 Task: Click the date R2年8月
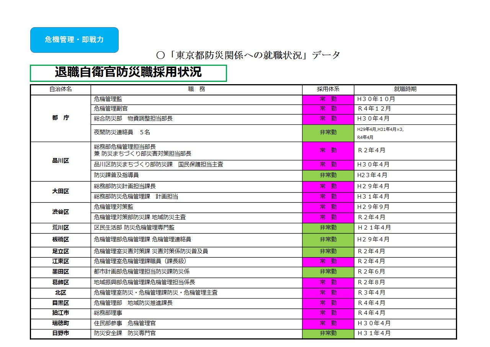[x=371, y=283]
